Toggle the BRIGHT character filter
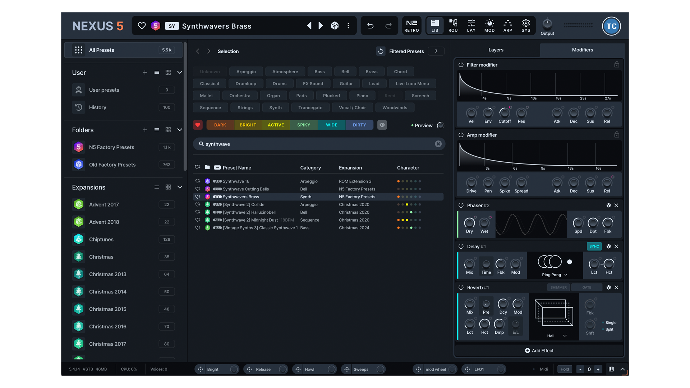The image size is (690, 388). (x=248, y=125)
